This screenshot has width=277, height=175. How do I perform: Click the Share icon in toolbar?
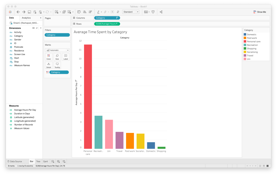pyautogui.click(x=161, y=12)
